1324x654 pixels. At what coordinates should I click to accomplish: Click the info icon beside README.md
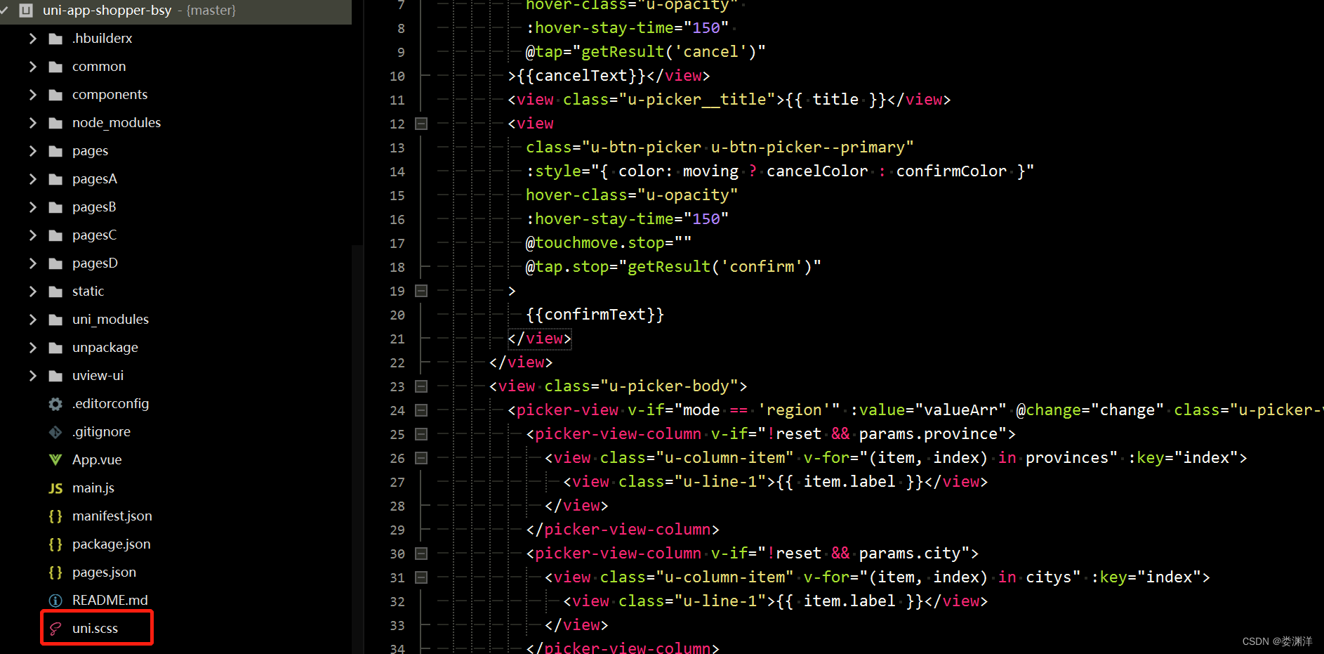pyautogui.click(x=55, y=601)
